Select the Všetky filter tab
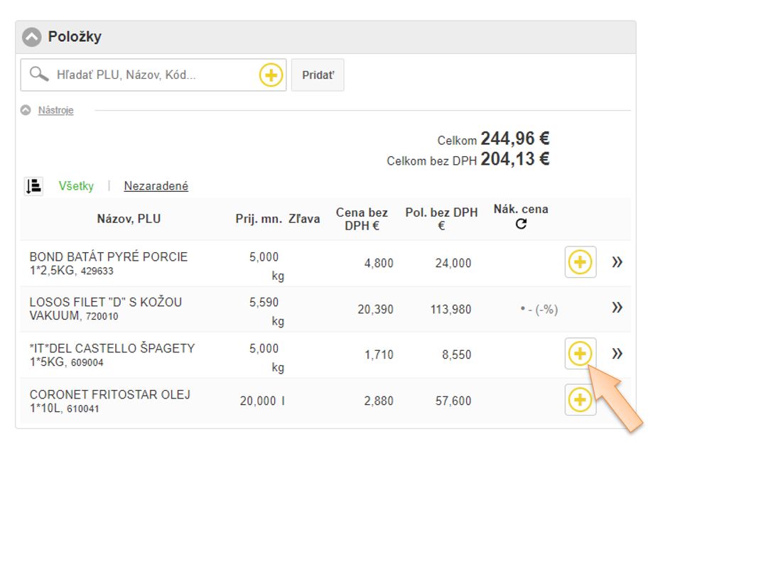783x569 pixels. pyautogui.click(x=76, y=186)
